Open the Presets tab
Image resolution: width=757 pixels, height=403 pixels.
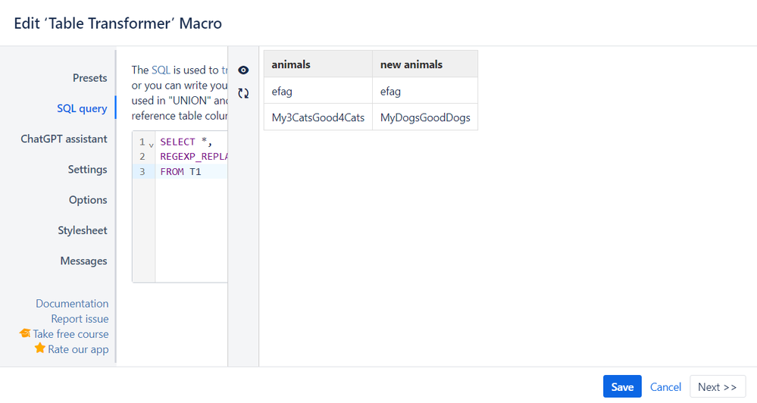(90, 78)
